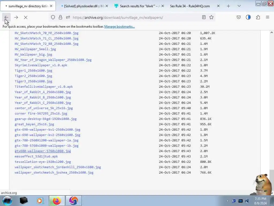Click the forward navigation arrow

[16, 17]
